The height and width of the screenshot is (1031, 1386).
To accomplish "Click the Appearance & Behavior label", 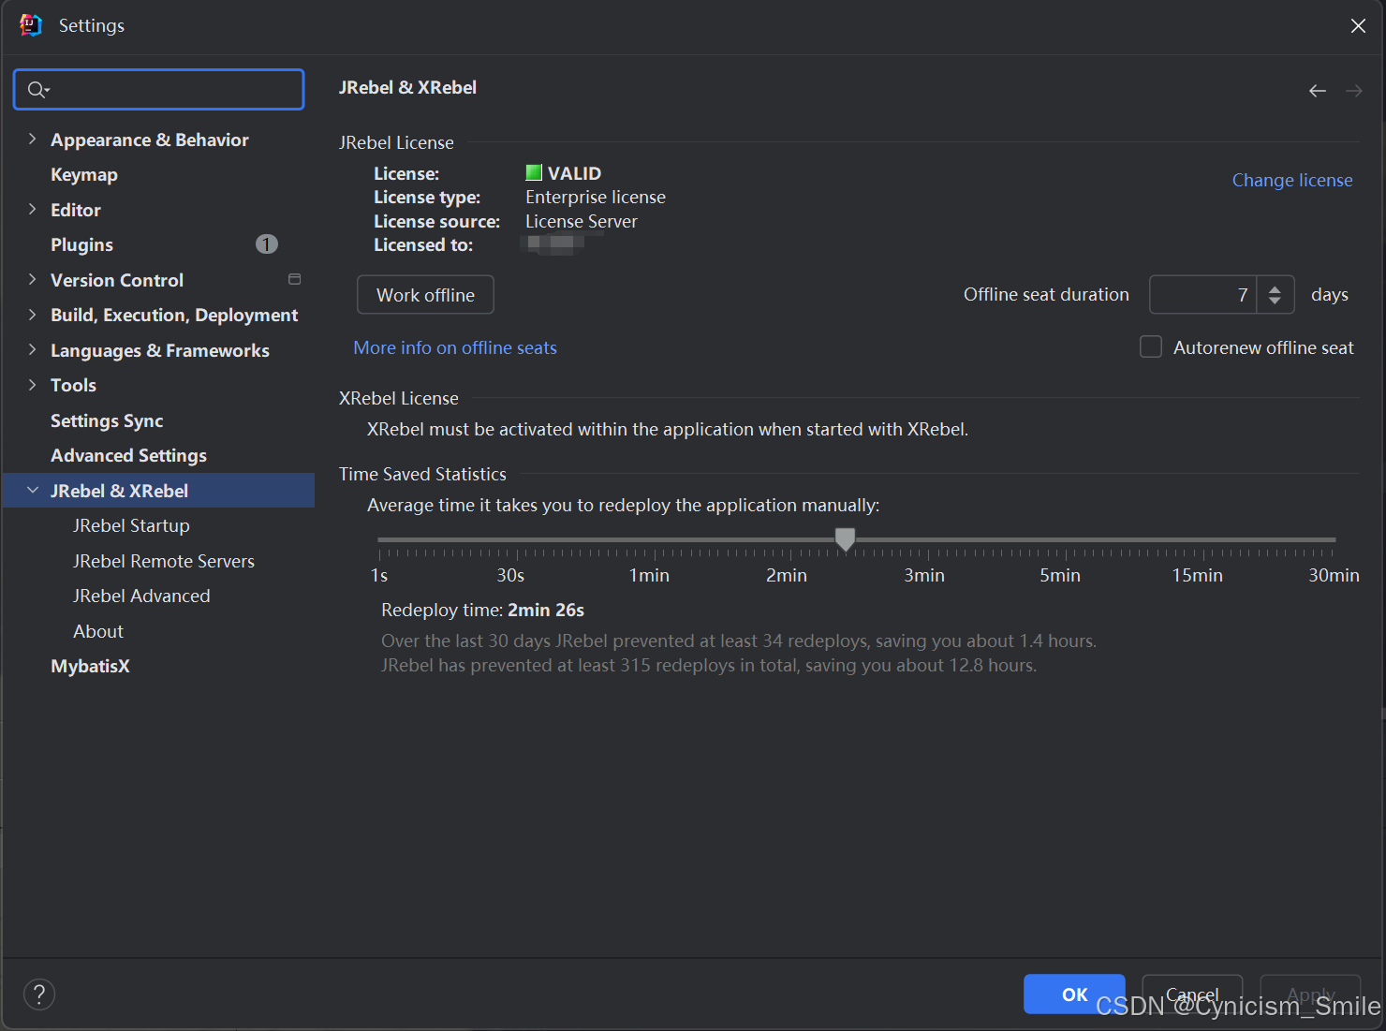I will coord(150,140).
